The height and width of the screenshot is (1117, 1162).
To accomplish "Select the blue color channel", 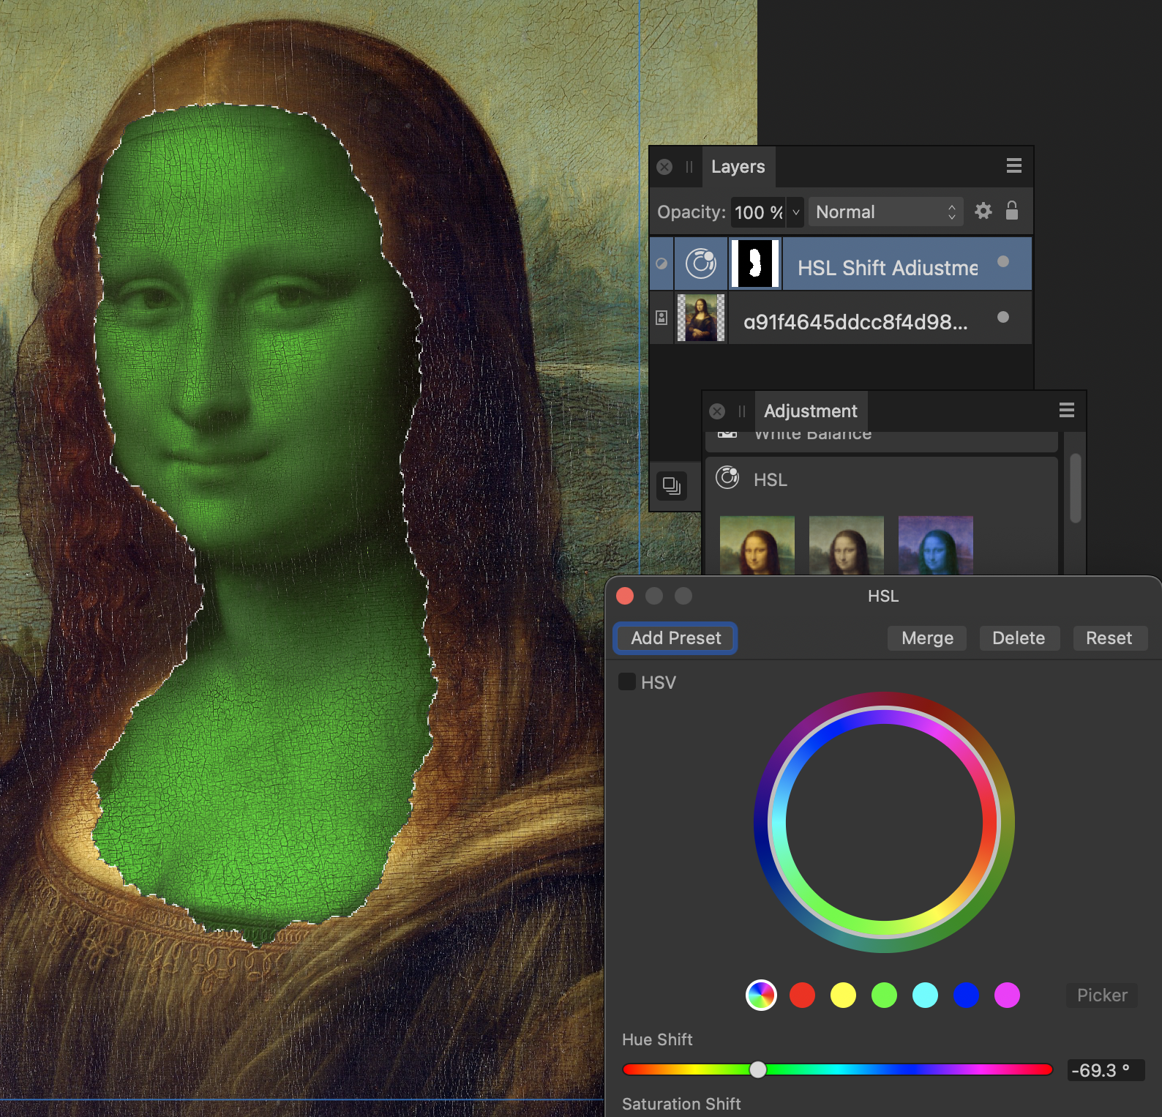I will pyautogui.click(x=966, y=995).
